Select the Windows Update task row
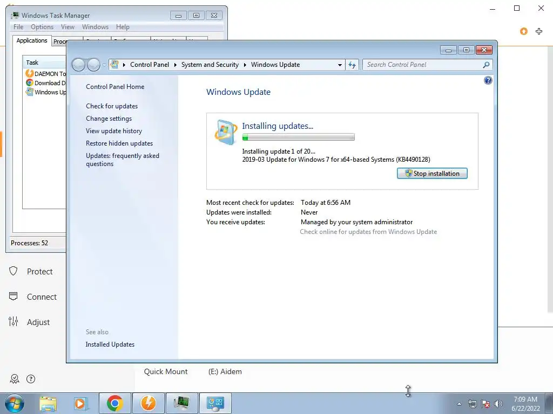This screenshot has height=414, width=553. [x=45, y=92]
